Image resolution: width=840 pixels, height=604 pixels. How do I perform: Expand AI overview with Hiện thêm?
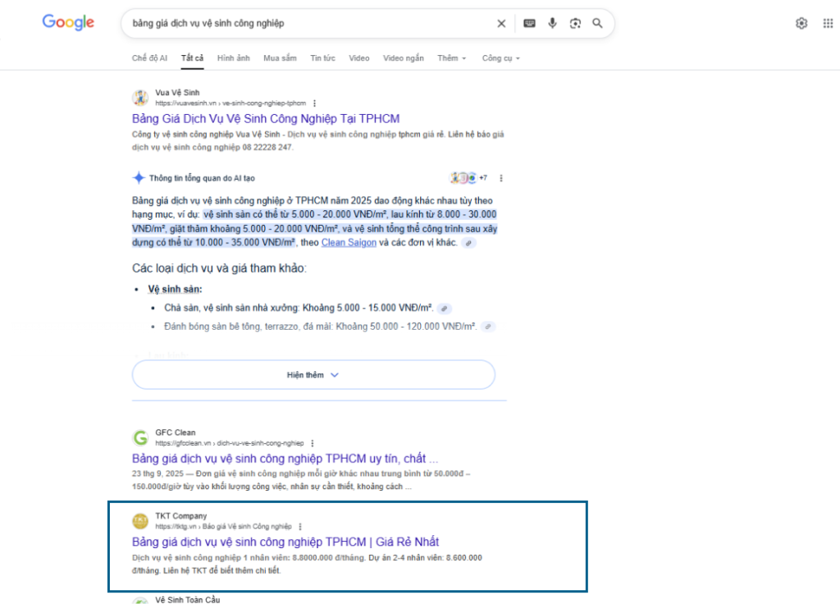(313, 375)
